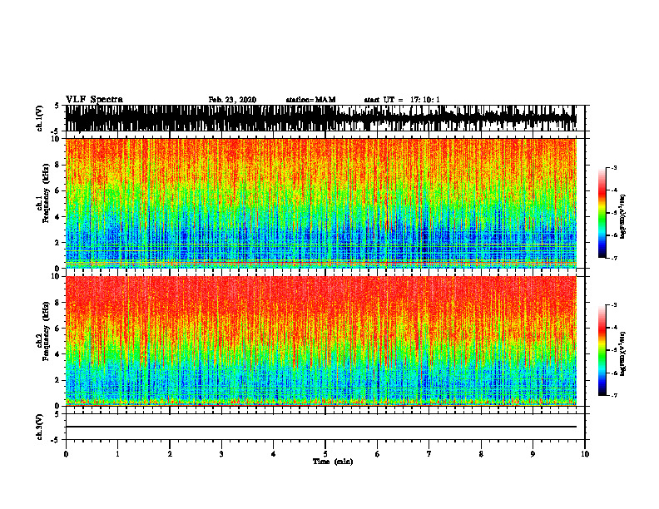Click the 'ch.3(V)' axis label

click(x=40, y=427)
